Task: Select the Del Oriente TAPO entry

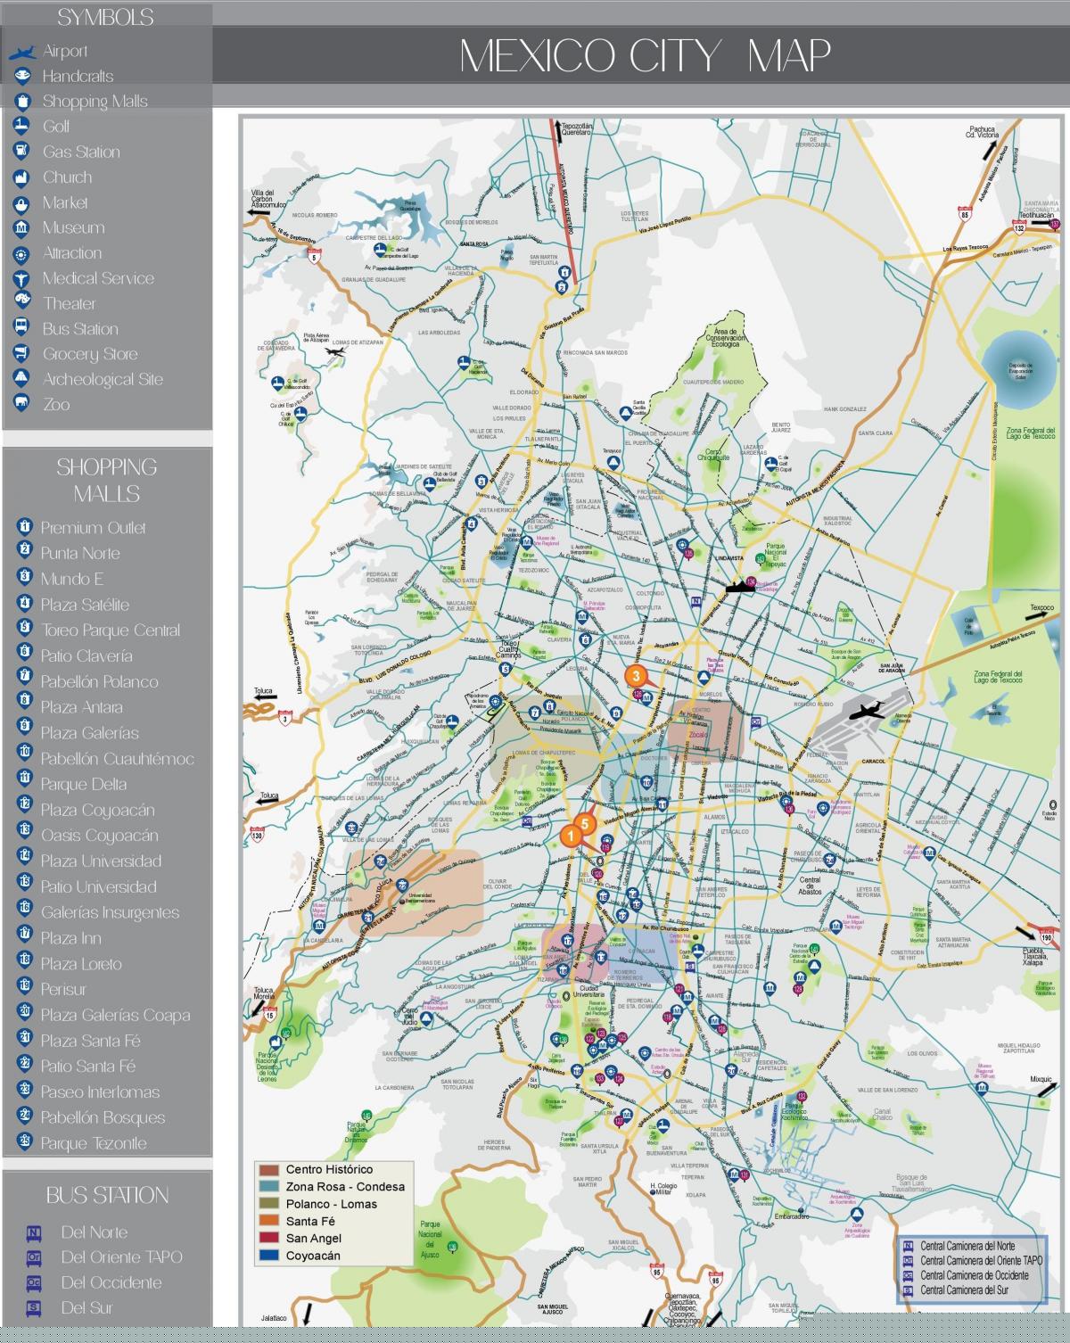Action: point(120,1257)
